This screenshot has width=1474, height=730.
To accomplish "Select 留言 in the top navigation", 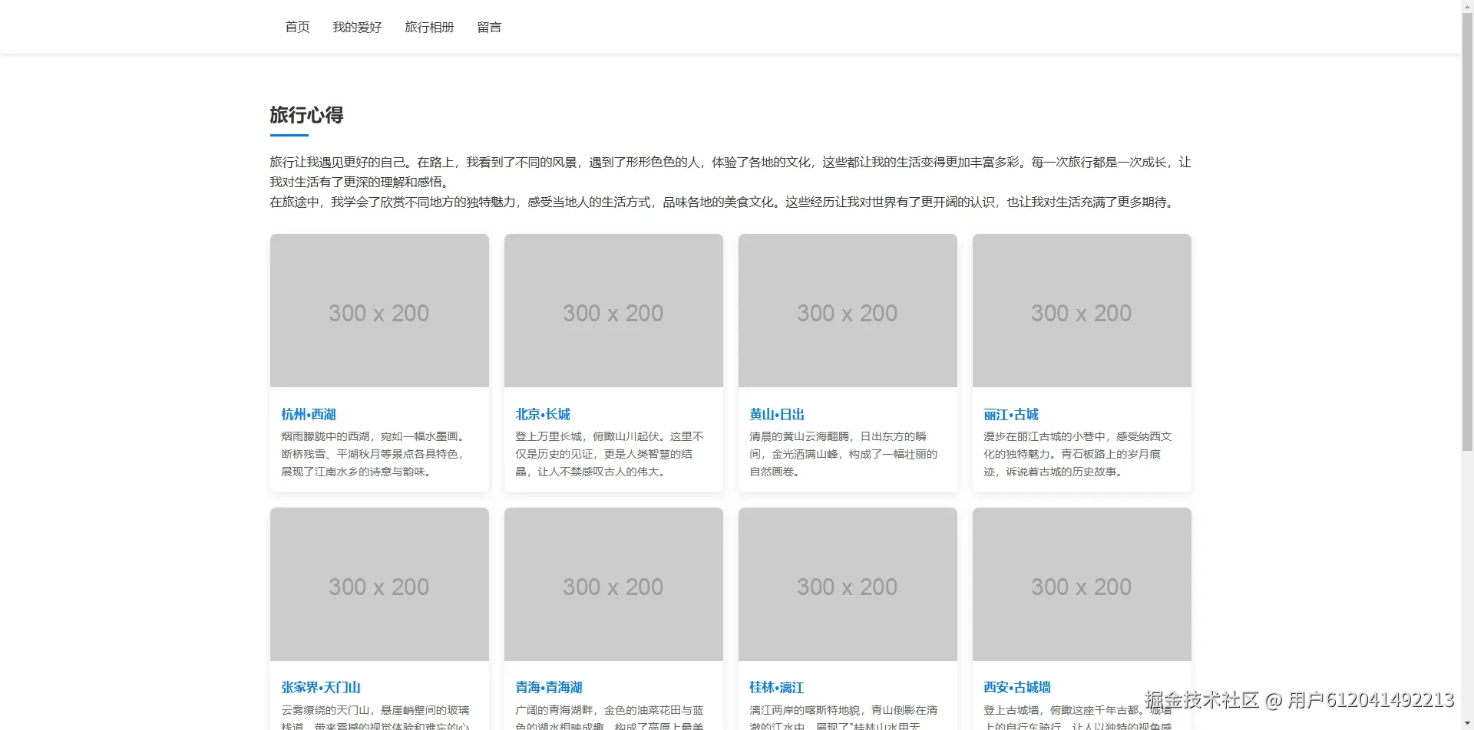I will click(x=489, y=27).
